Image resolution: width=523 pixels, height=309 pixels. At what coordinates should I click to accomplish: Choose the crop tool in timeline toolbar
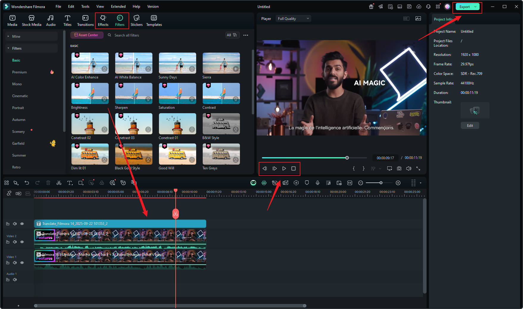pyautogui.click(x=81, y=183)
